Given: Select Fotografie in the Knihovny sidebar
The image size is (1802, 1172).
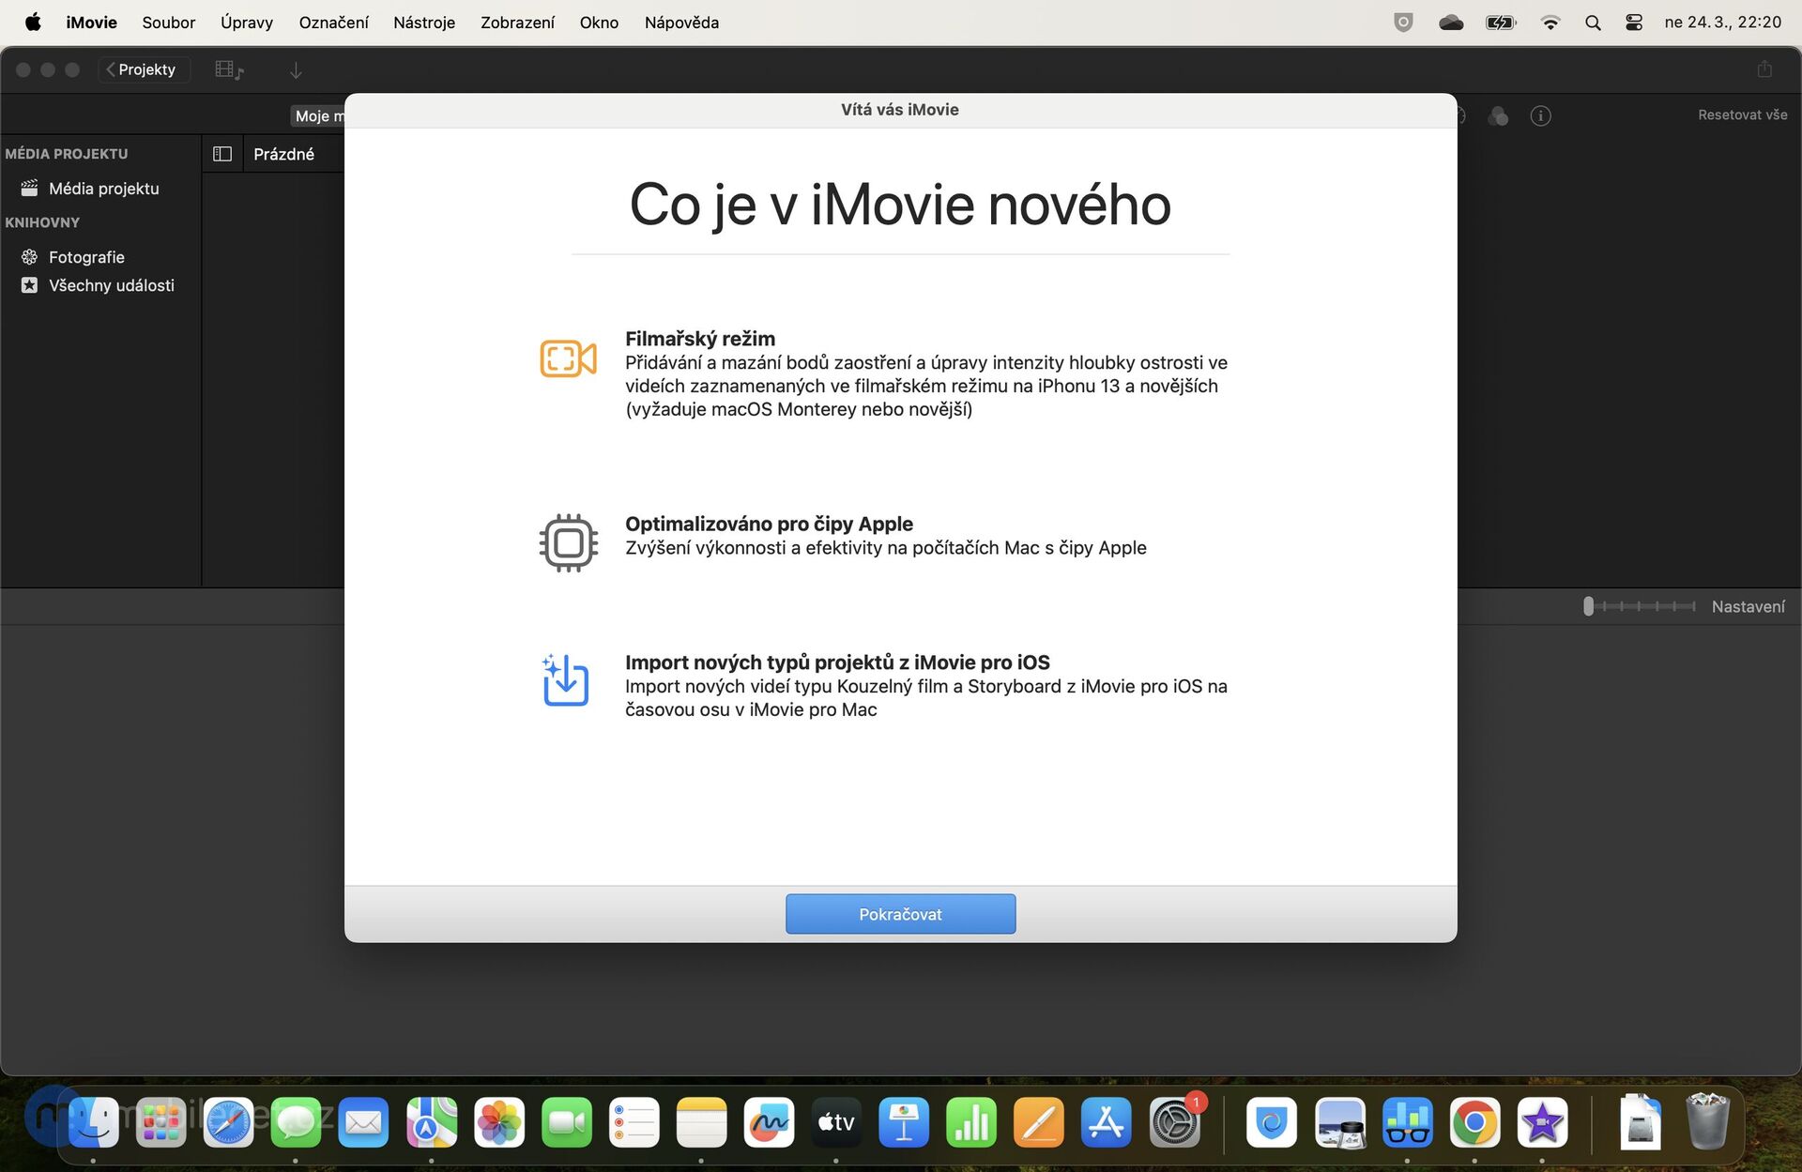Looking at the screenshot, I should click(86, 256).
